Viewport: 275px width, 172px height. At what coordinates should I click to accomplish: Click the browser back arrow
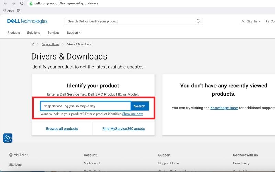tap(5, 3)
